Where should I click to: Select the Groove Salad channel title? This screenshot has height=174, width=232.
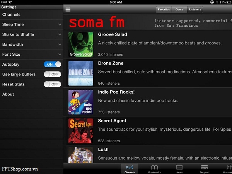tap(113, 34)
